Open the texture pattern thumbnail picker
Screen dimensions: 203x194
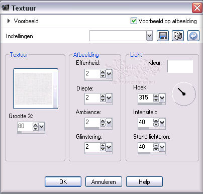pos(36,88)
